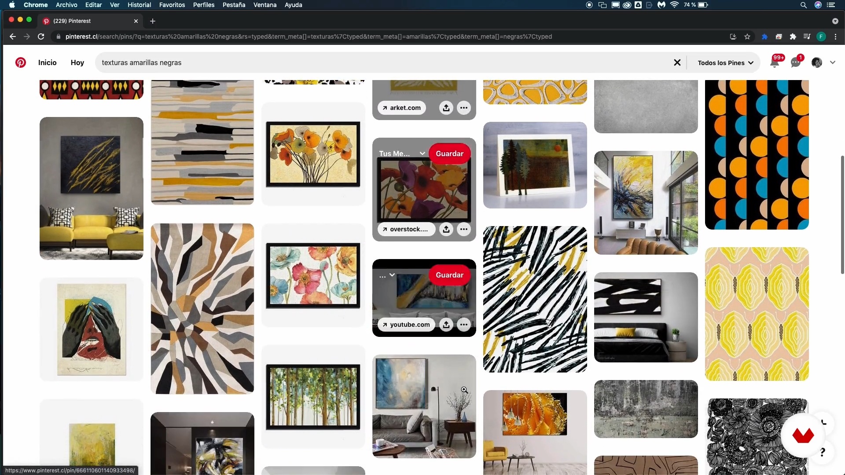Visit the arket.com source link
Screen dimensions: 845x475
pyautogui.click(x=401, y=108)
